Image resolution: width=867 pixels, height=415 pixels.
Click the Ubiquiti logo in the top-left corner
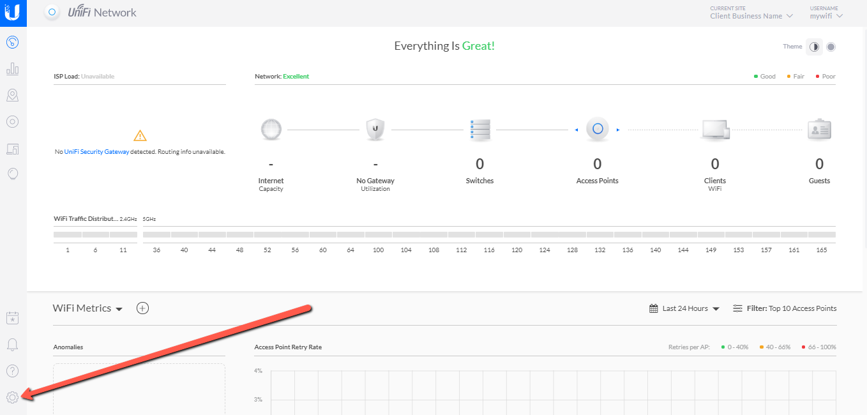pos(13,13)
